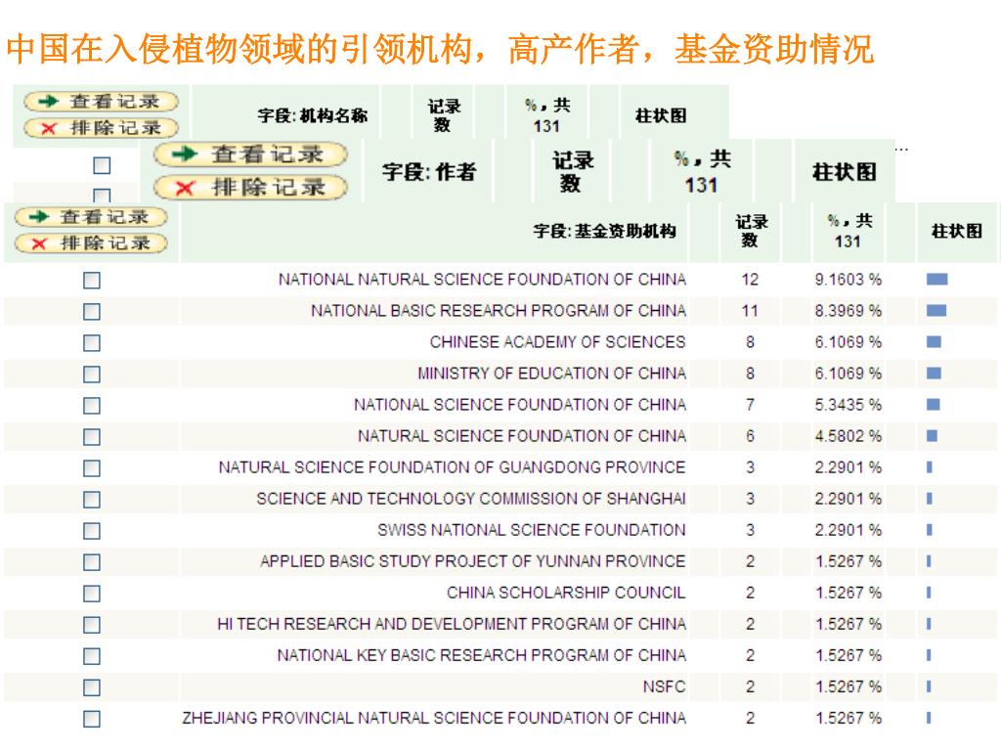Screen dimensions: 1001x751
Task: Tick the checkbox beside Natural Science Foundation of China
Action: click(x=92, y=436)
